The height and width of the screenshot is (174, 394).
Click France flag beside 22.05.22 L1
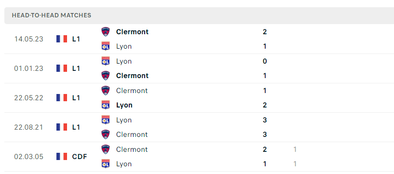coord(62,98)
